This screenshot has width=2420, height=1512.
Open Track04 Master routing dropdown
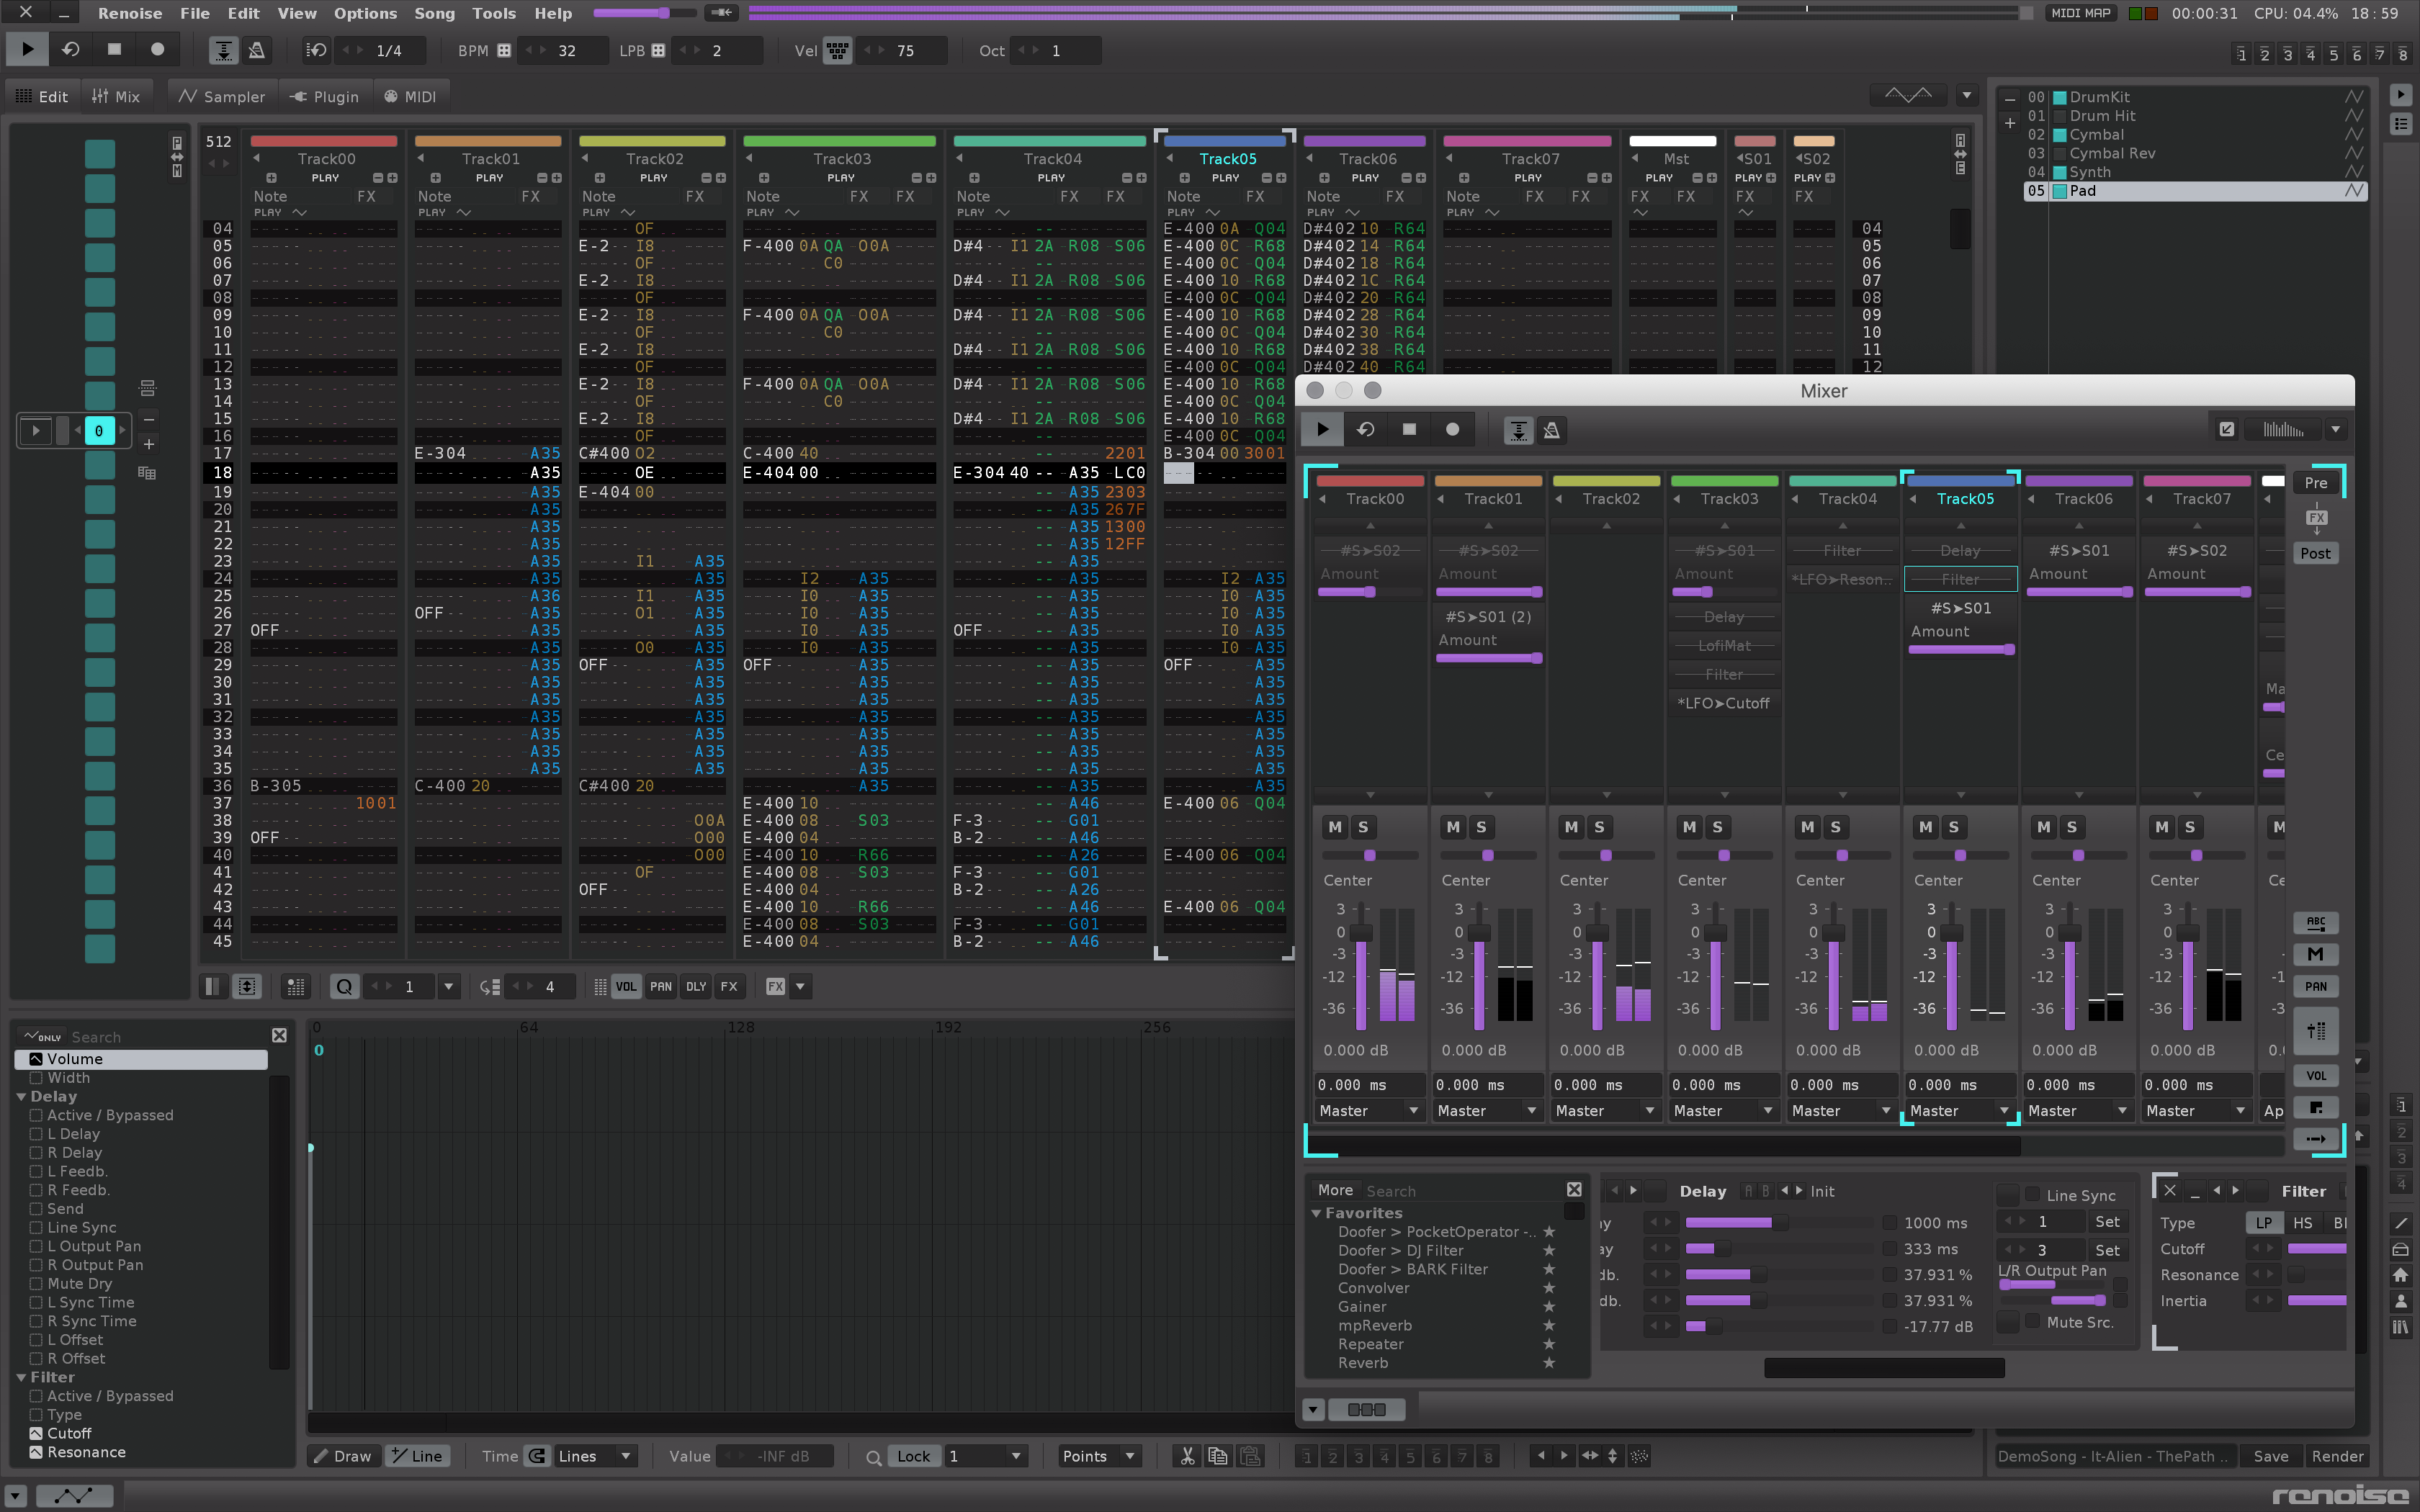coord(1841,1110)
